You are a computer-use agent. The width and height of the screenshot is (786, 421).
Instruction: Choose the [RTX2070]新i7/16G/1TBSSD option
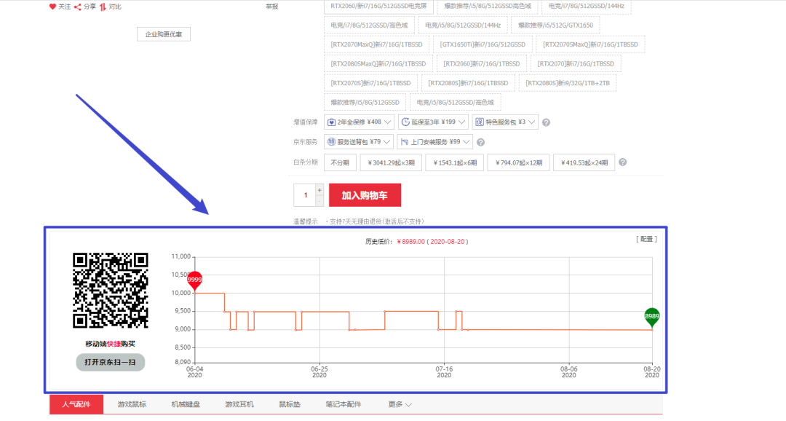(576, 63)
